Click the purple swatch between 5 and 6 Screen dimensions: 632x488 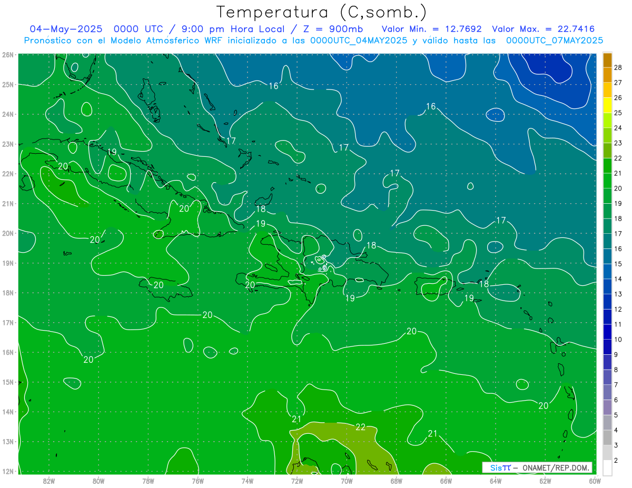tap(607, 407)
